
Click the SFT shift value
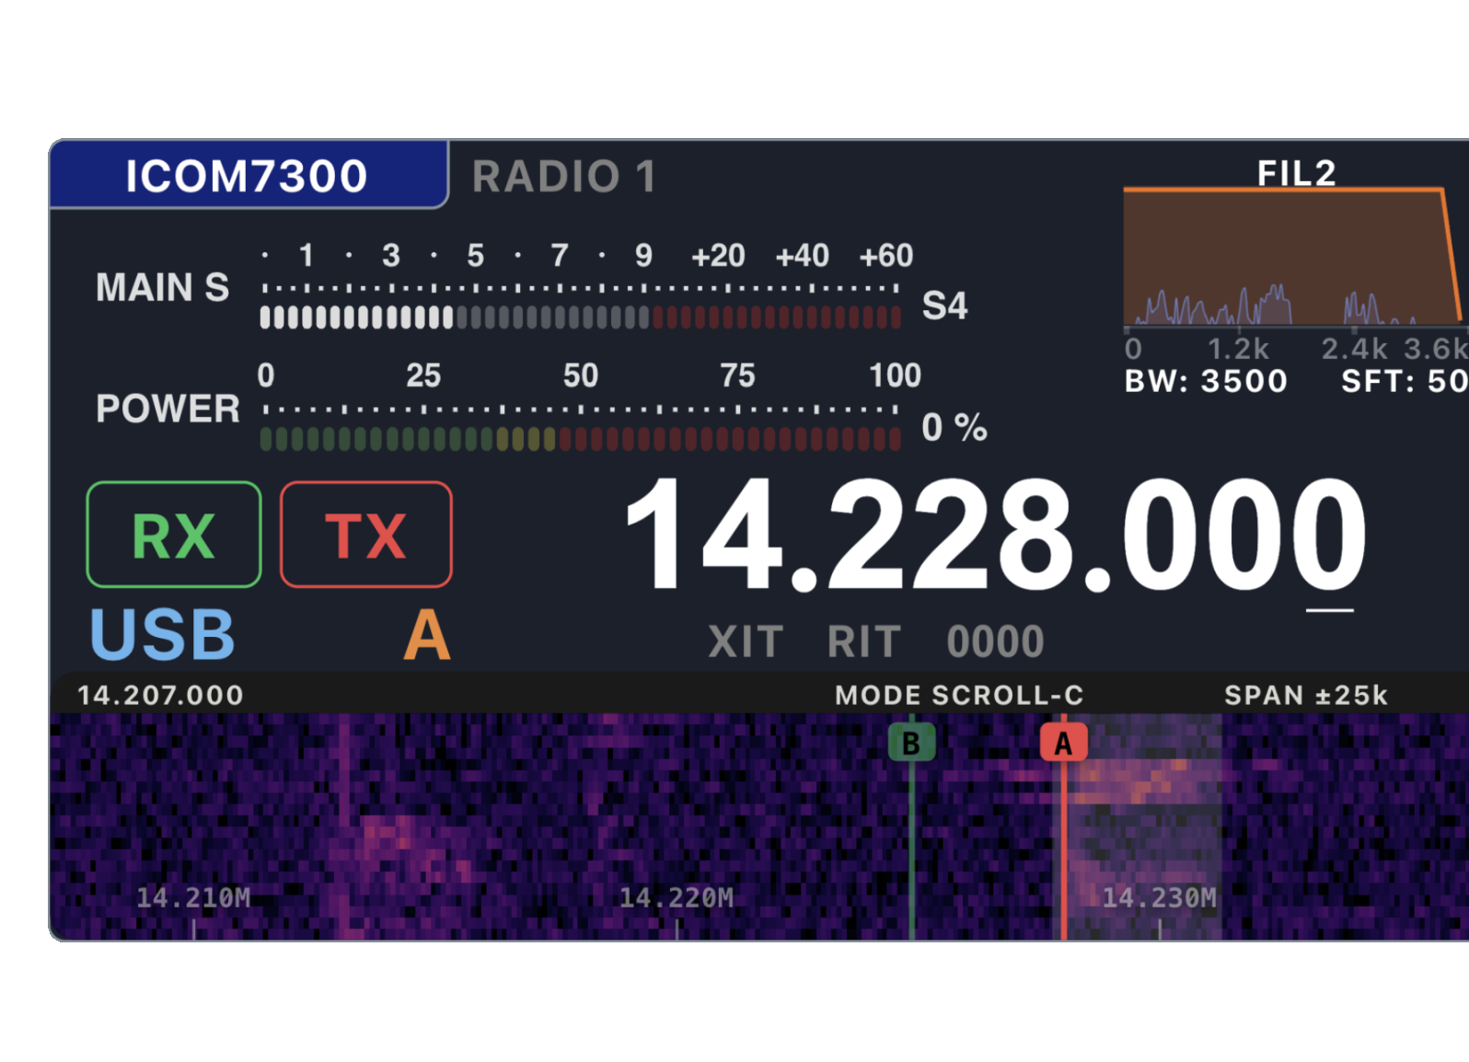[1405, 381]
